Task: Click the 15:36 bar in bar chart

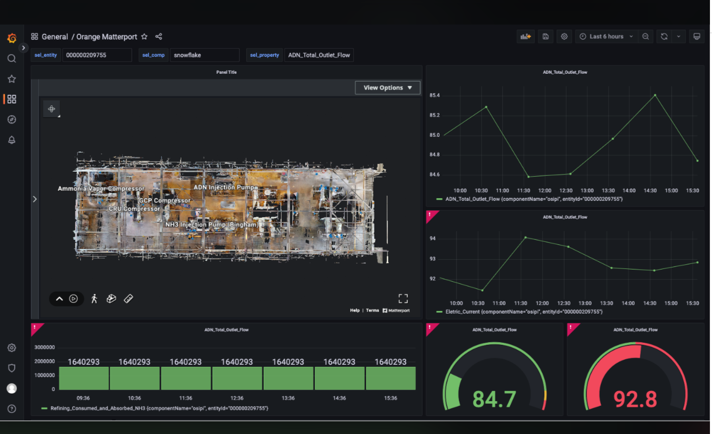Action: click(x=391, y=378)
